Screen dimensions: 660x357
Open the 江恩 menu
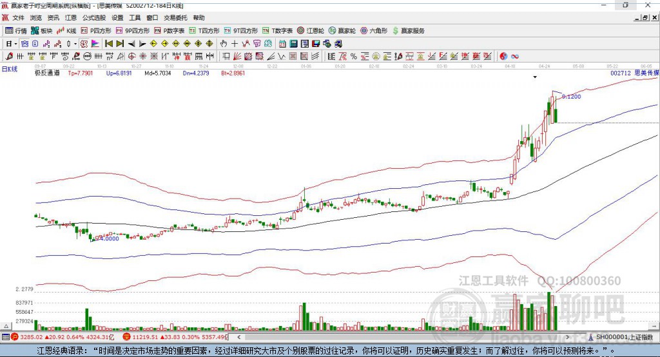pyautogui.click(x=71, y=17)
